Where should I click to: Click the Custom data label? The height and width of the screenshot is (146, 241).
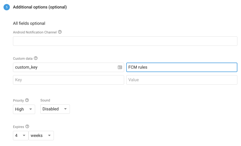click(x=23, y=59)
